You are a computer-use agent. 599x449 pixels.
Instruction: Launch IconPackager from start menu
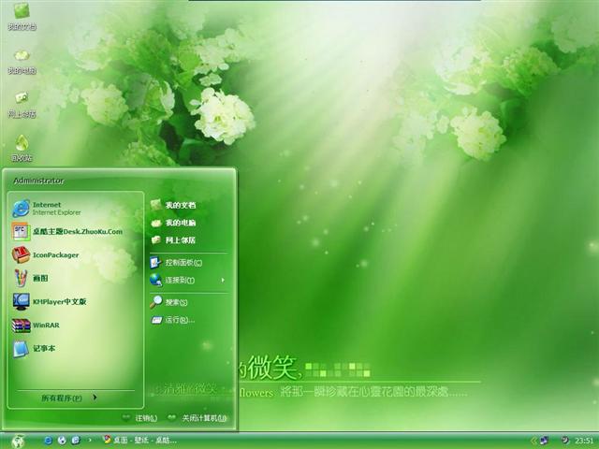[75, 255]
